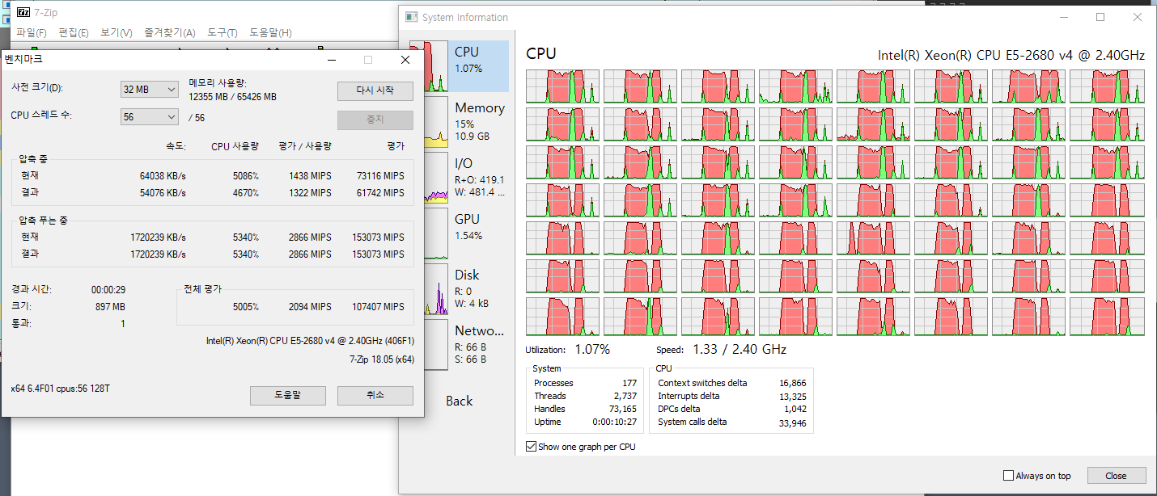Click memory usage value 12355 MB / 65426 MB
This screenshot has width=1157, height=496.
[232, 97]
